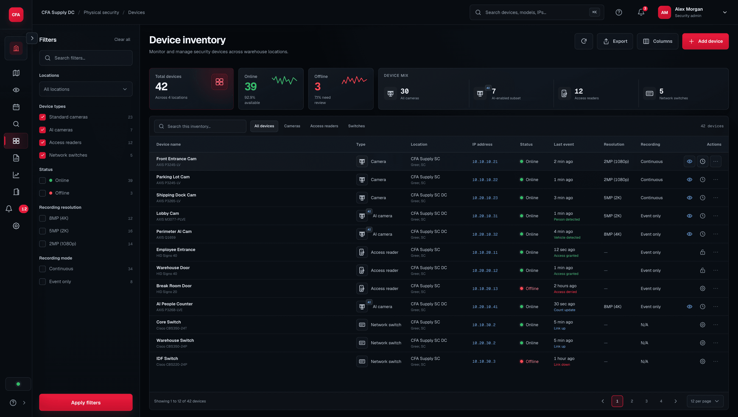Image resolution: width=738 pixels, height=417 pixels.
Task: Select the All devices tab
Action: (x=264, y=126)
